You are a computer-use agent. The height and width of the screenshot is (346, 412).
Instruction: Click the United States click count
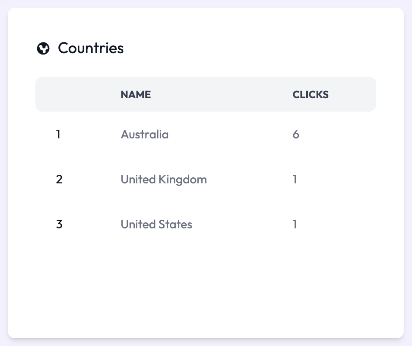click(295, 224)
